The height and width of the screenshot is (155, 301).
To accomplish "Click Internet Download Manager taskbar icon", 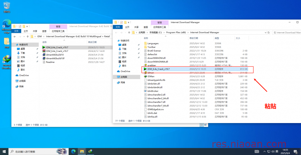I will click(91, 151).
